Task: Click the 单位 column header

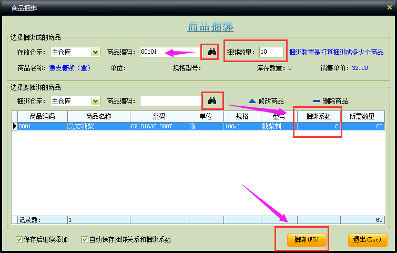Action: [206, 116]
